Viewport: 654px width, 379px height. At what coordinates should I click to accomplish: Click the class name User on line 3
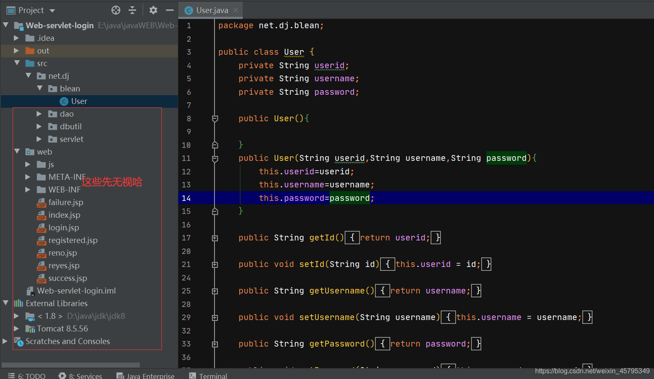click(294, 52)
